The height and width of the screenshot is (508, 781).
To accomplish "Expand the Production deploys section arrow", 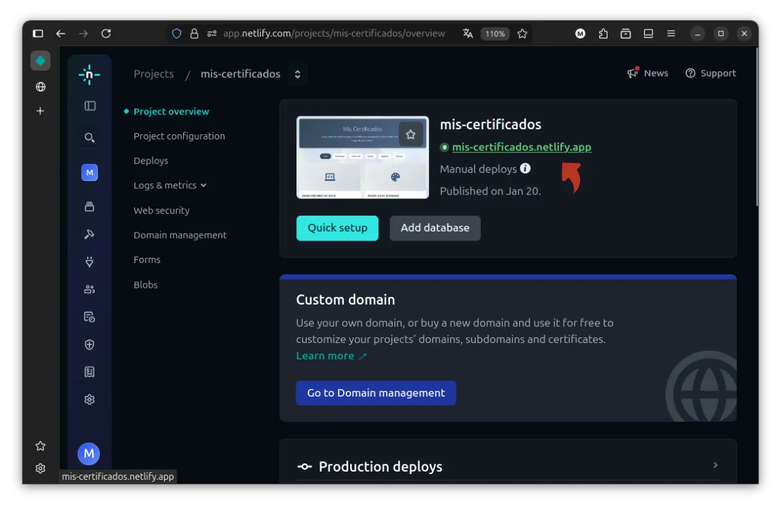I will coord(716,465).
